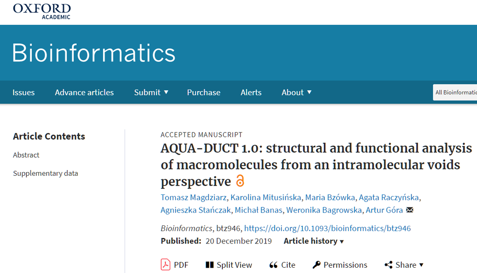Image resolution: width=477 pixels, height=273 pixels.
Task: Click the Oxford Academic logo
Action: pyautogui.click(x=41, y=11)
